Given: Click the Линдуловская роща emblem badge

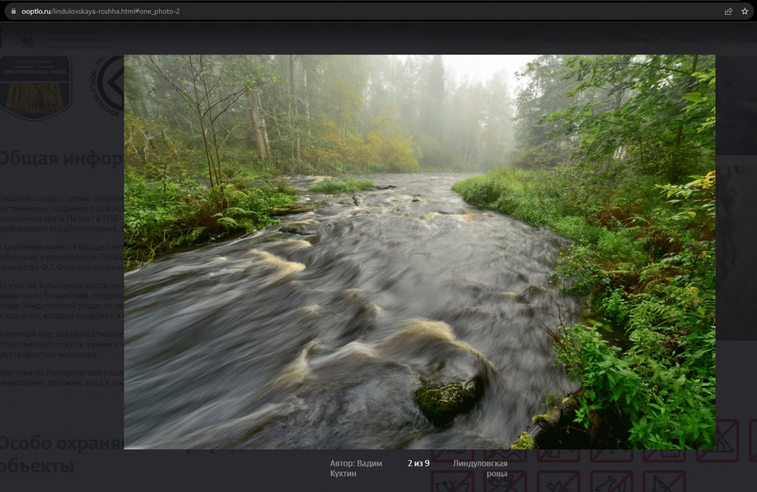Looking at the screenshot, I should pos(35,88).
